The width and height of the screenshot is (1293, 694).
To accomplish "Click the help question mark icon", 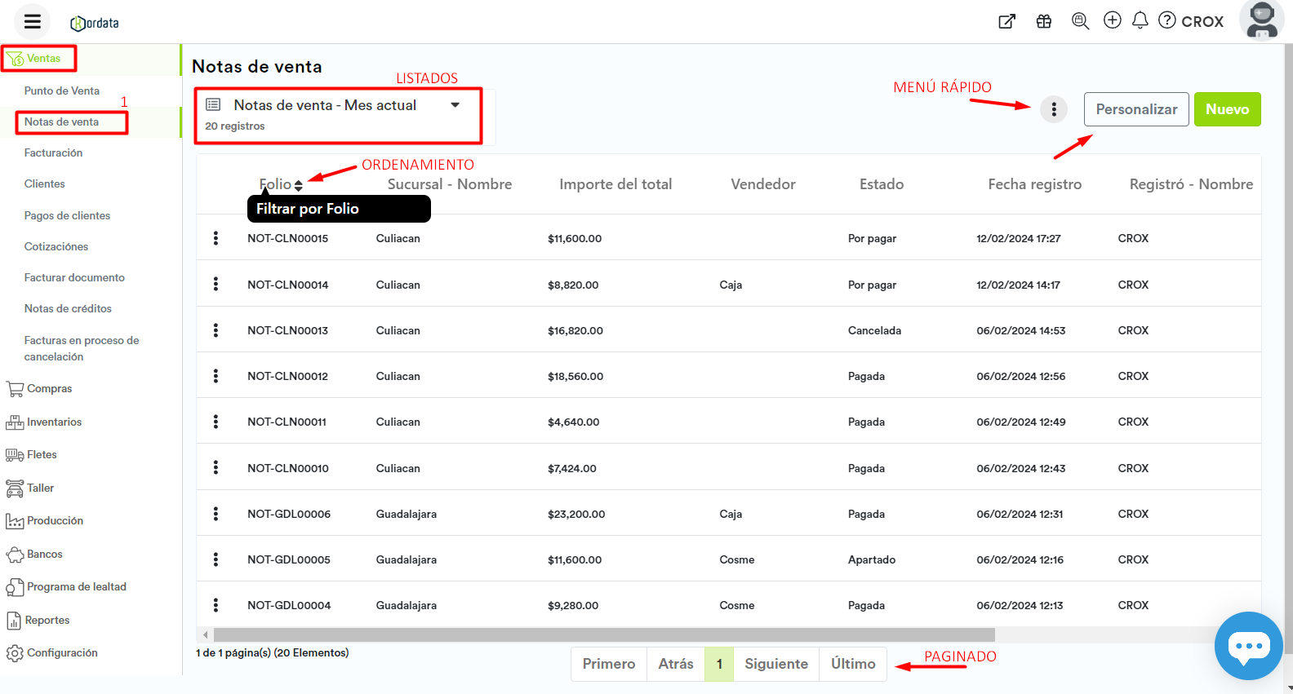I will coord(1167,20).
